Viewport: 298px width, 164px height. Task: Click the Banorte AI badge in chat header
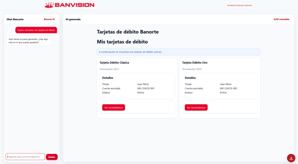(x=49, y=19)
